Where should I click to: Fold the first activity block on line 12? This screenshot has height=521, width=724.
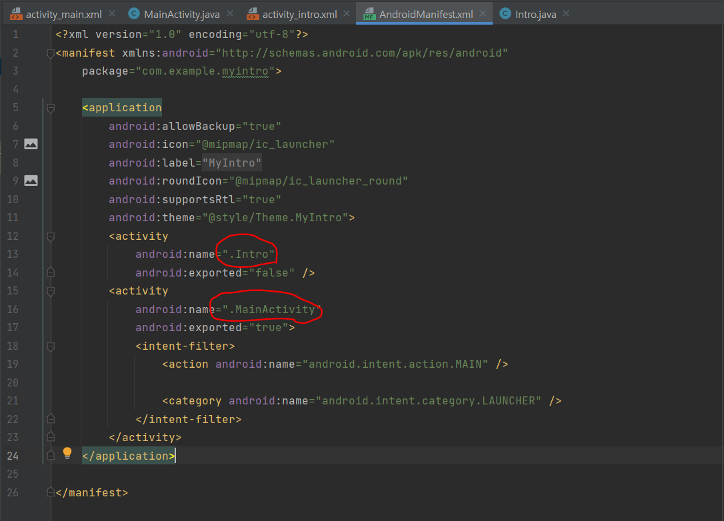point(51,236)
